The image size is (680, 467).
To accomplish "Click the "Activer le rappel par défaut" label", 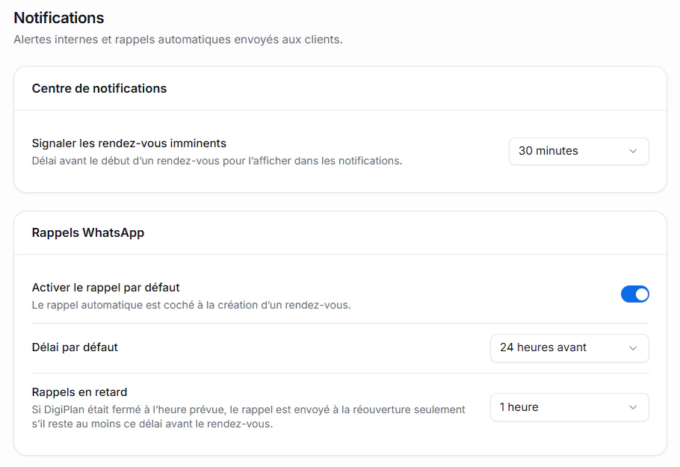I will [x=106, y=288].
